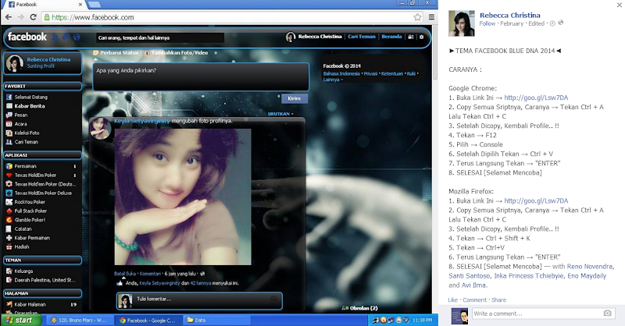The width and height of the screenshot is (625, 326).
Task: Click the edit history clock icon
Action: 552,23
